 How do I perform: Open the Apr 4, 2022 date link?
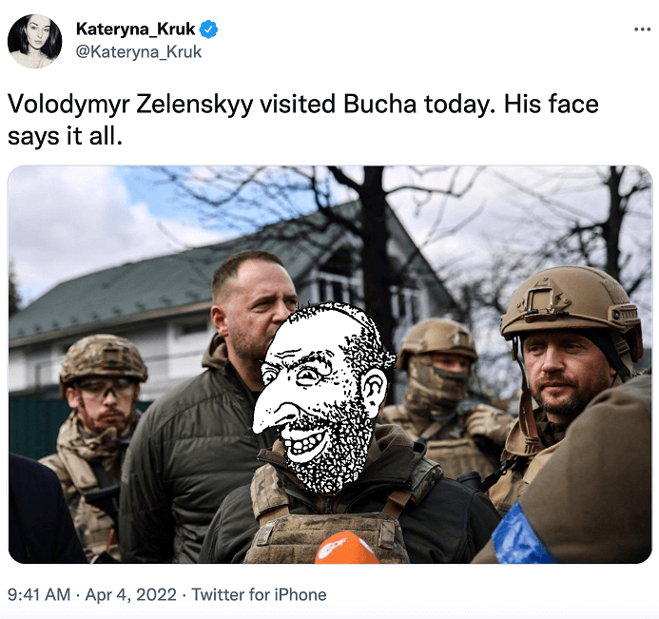pos(130,594)
